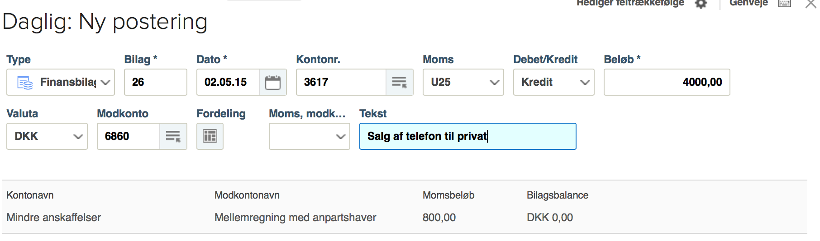Viewport: 820px width, 241px height.
Task: Open the Kontonr. account lookup list
Action: coord(399,82)
